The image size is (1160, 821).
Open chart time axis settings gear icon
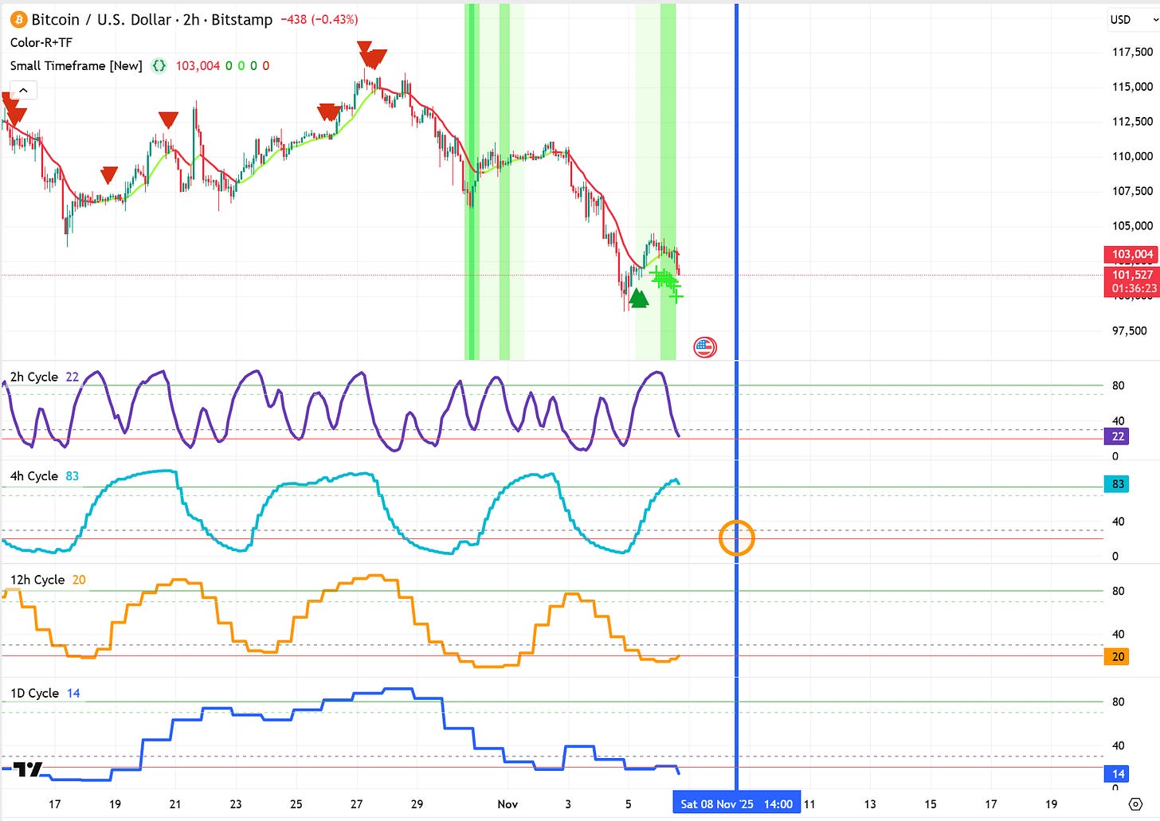pos(1135,804)
